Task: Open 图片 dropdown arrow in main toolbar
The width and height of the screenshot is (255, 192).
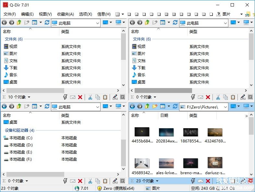Action: [241, 14]
